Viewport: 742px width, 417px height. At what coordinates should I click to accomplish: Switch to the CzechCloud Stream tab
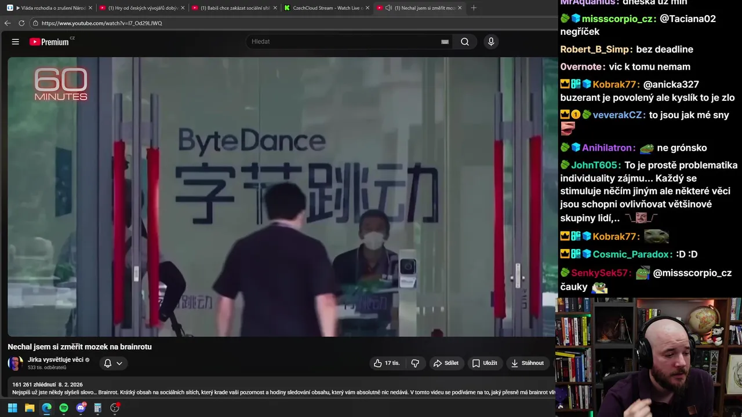point(326,8)
